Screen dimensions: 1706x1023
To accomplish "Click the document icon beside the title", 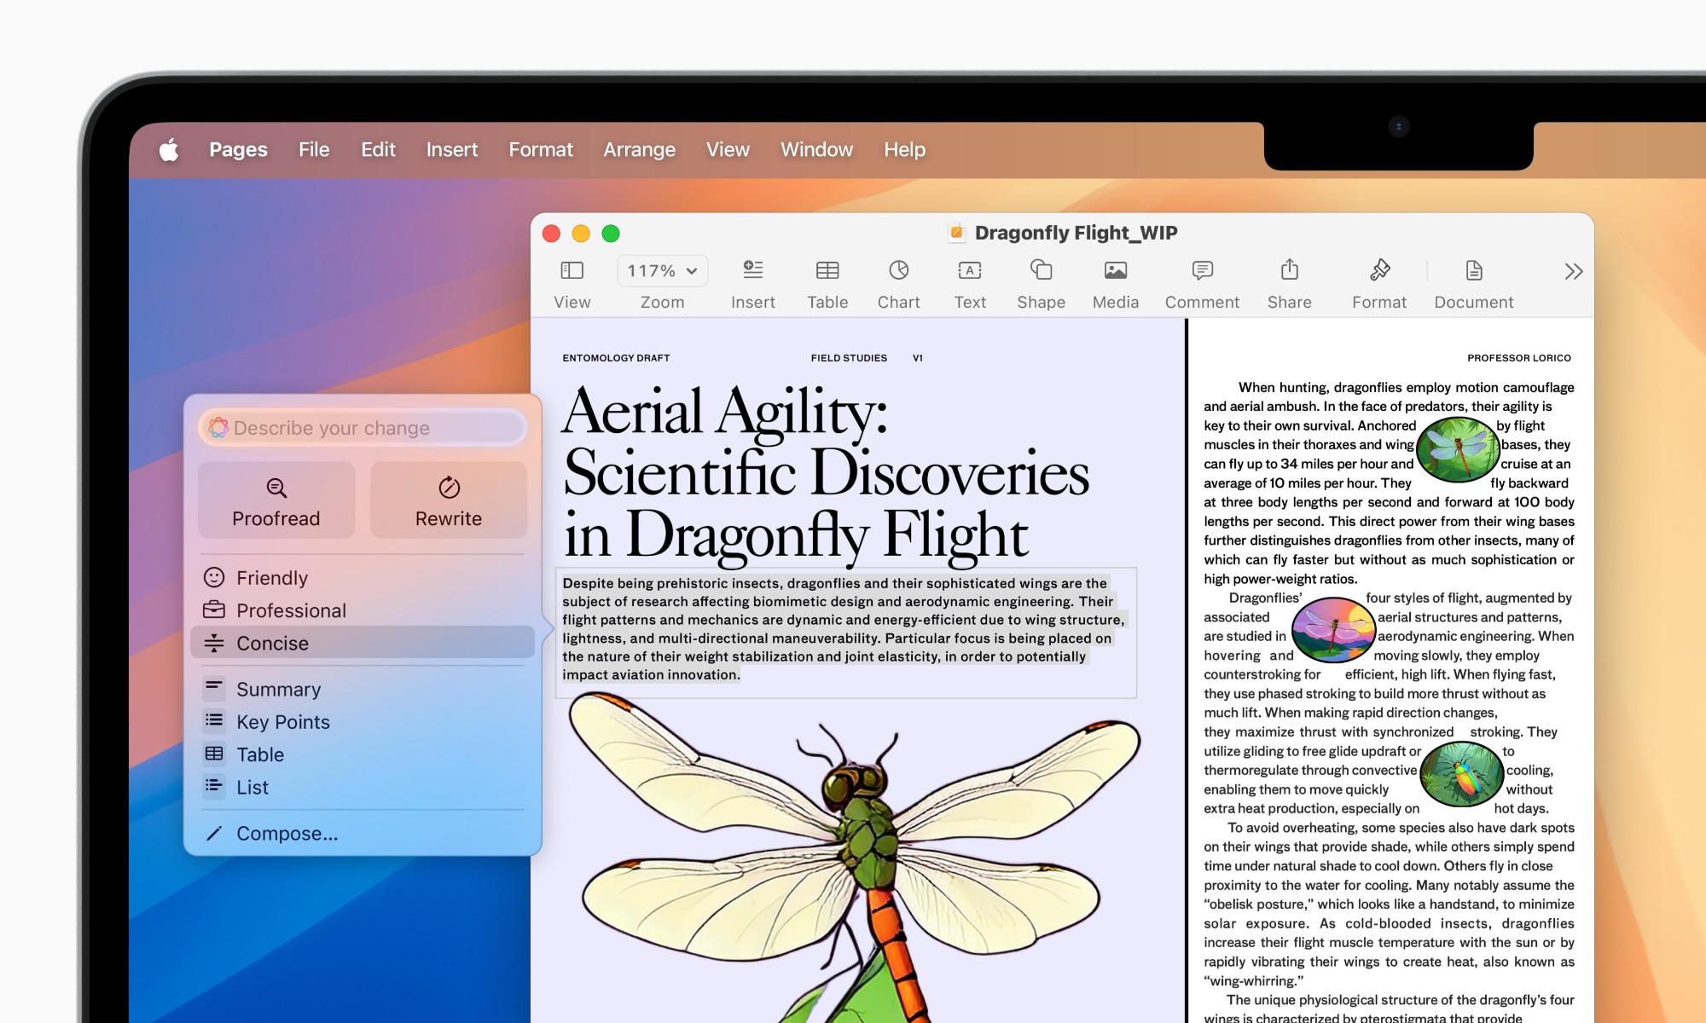I will coord(956,233).
